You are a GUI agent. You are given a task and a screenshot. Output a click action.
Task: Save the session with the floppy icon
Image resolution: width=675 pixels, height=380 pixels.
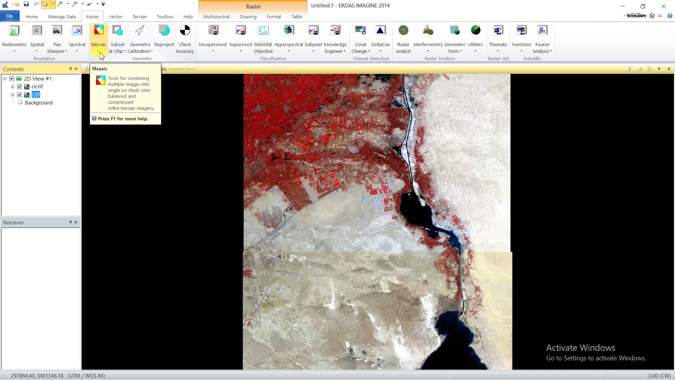(26, 4)
